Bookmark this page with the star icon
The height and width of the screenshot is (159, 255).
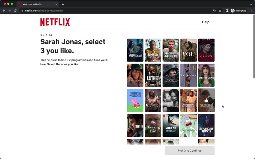point(220,11)
